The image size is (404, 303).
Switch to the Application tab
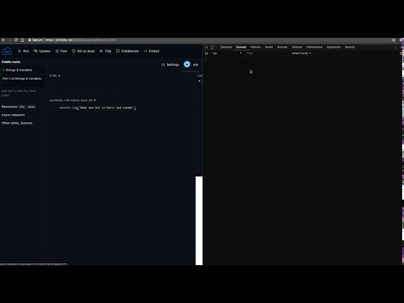click(334, 47)
